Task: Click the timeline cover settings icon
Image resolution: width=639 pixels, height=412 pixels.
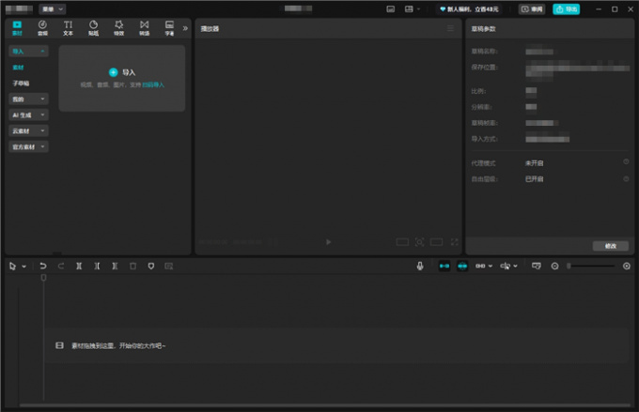Action: tap(537, 266)
